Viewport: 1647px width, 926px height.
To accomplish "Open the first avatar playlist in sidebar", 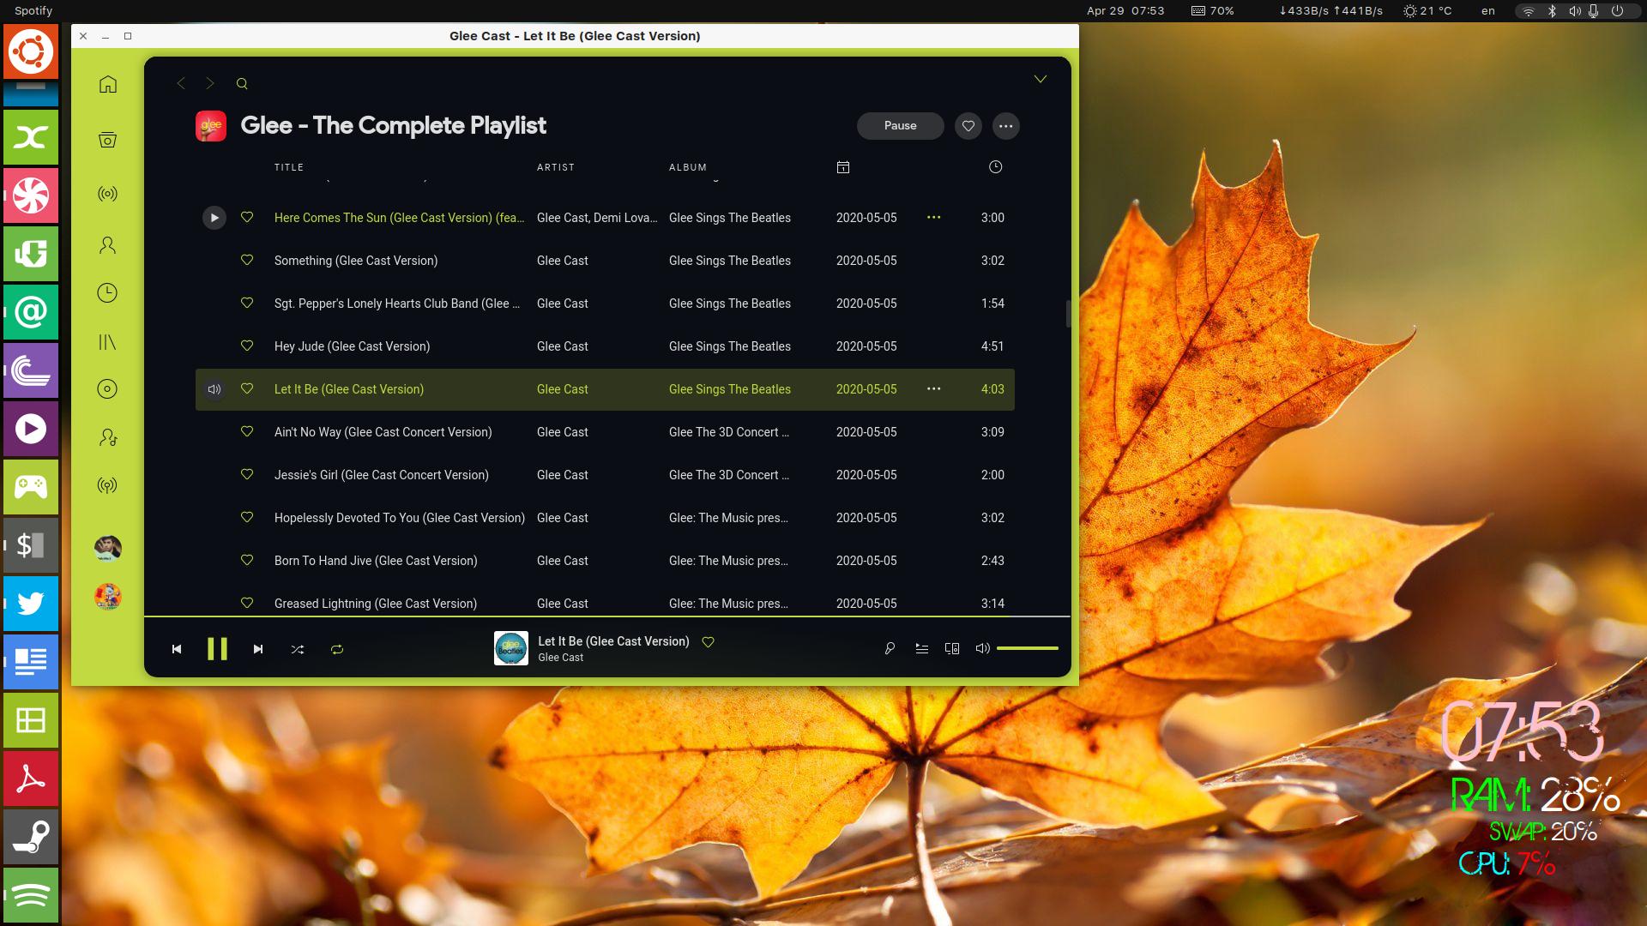I will click(107, 548).
